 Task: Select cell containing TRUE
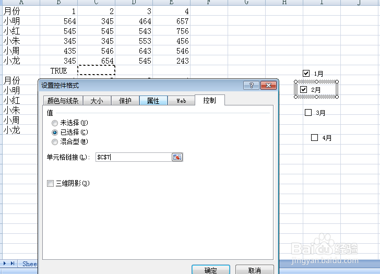click(x=58, y=71)
